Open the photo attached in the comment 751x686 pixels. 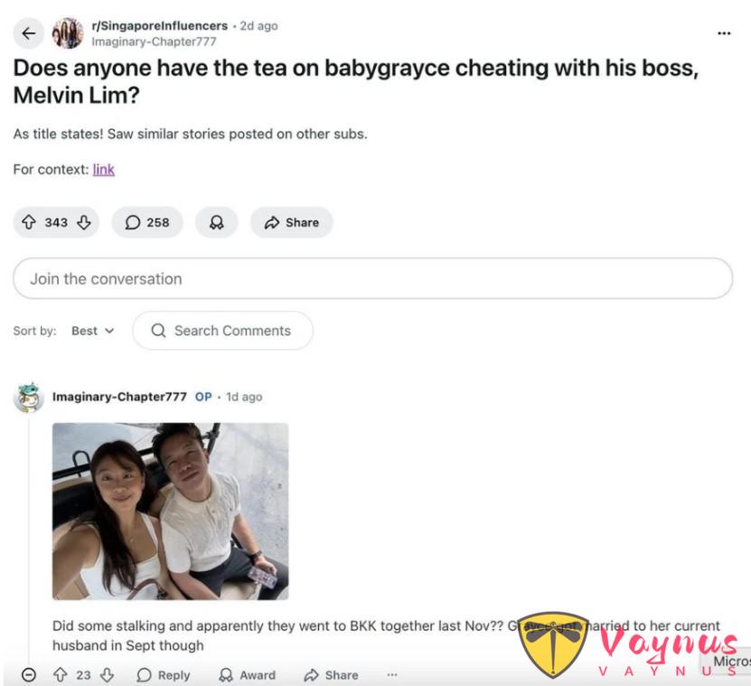171,512
